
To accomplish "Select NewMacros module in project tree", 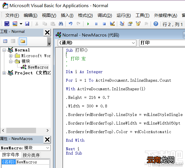I will pos(38,67).
